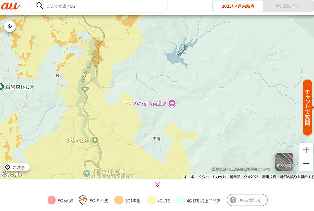Zoom in with the plus button
Viewport: 314px width, 211px height.
[306, 150]
